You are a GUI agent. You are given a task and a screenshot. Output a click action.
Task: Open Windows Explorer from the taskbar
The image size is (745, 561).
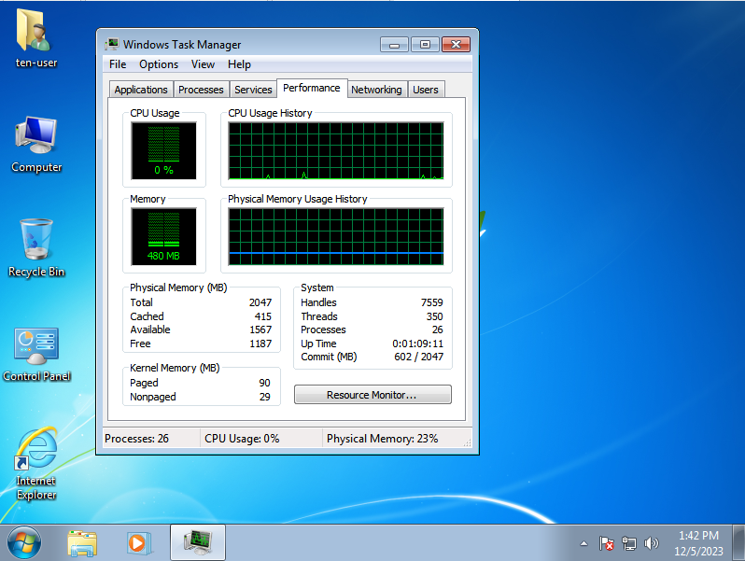pyautogui.click(x=82, y=541)
